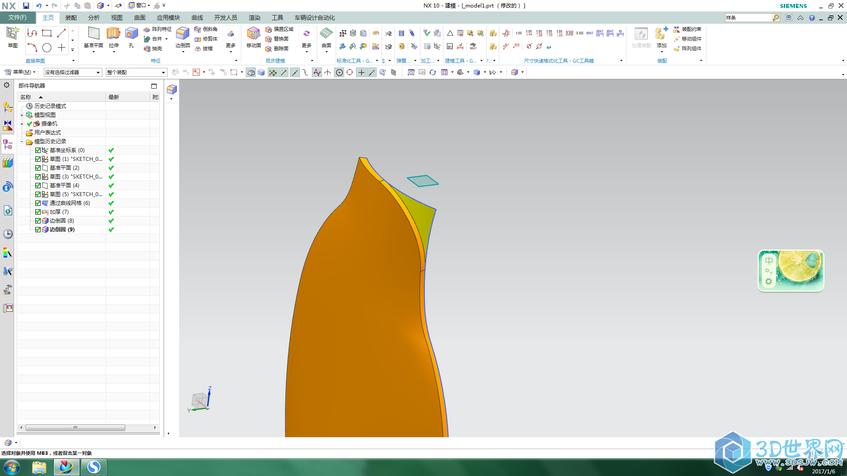Screen dimensions: 847x476
Task: Click Pattern Feature (阵列特征)
Action: pyautogui.click(x=157, y=29)
